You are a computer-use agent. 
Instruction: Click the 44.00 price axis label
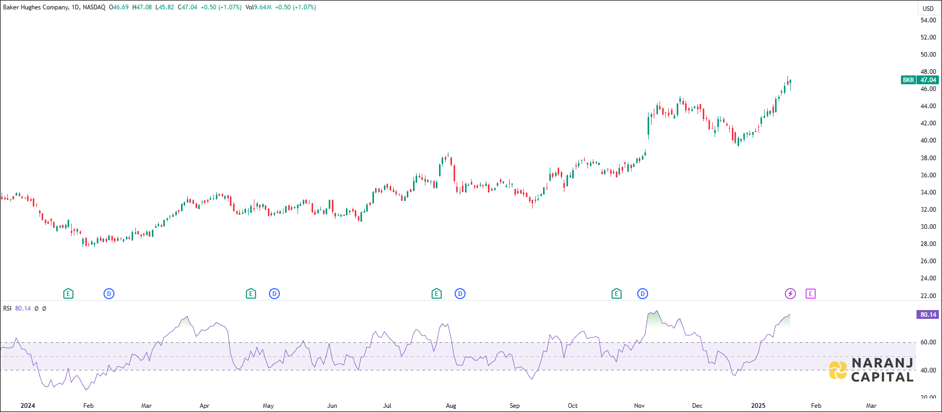[928, 106]
